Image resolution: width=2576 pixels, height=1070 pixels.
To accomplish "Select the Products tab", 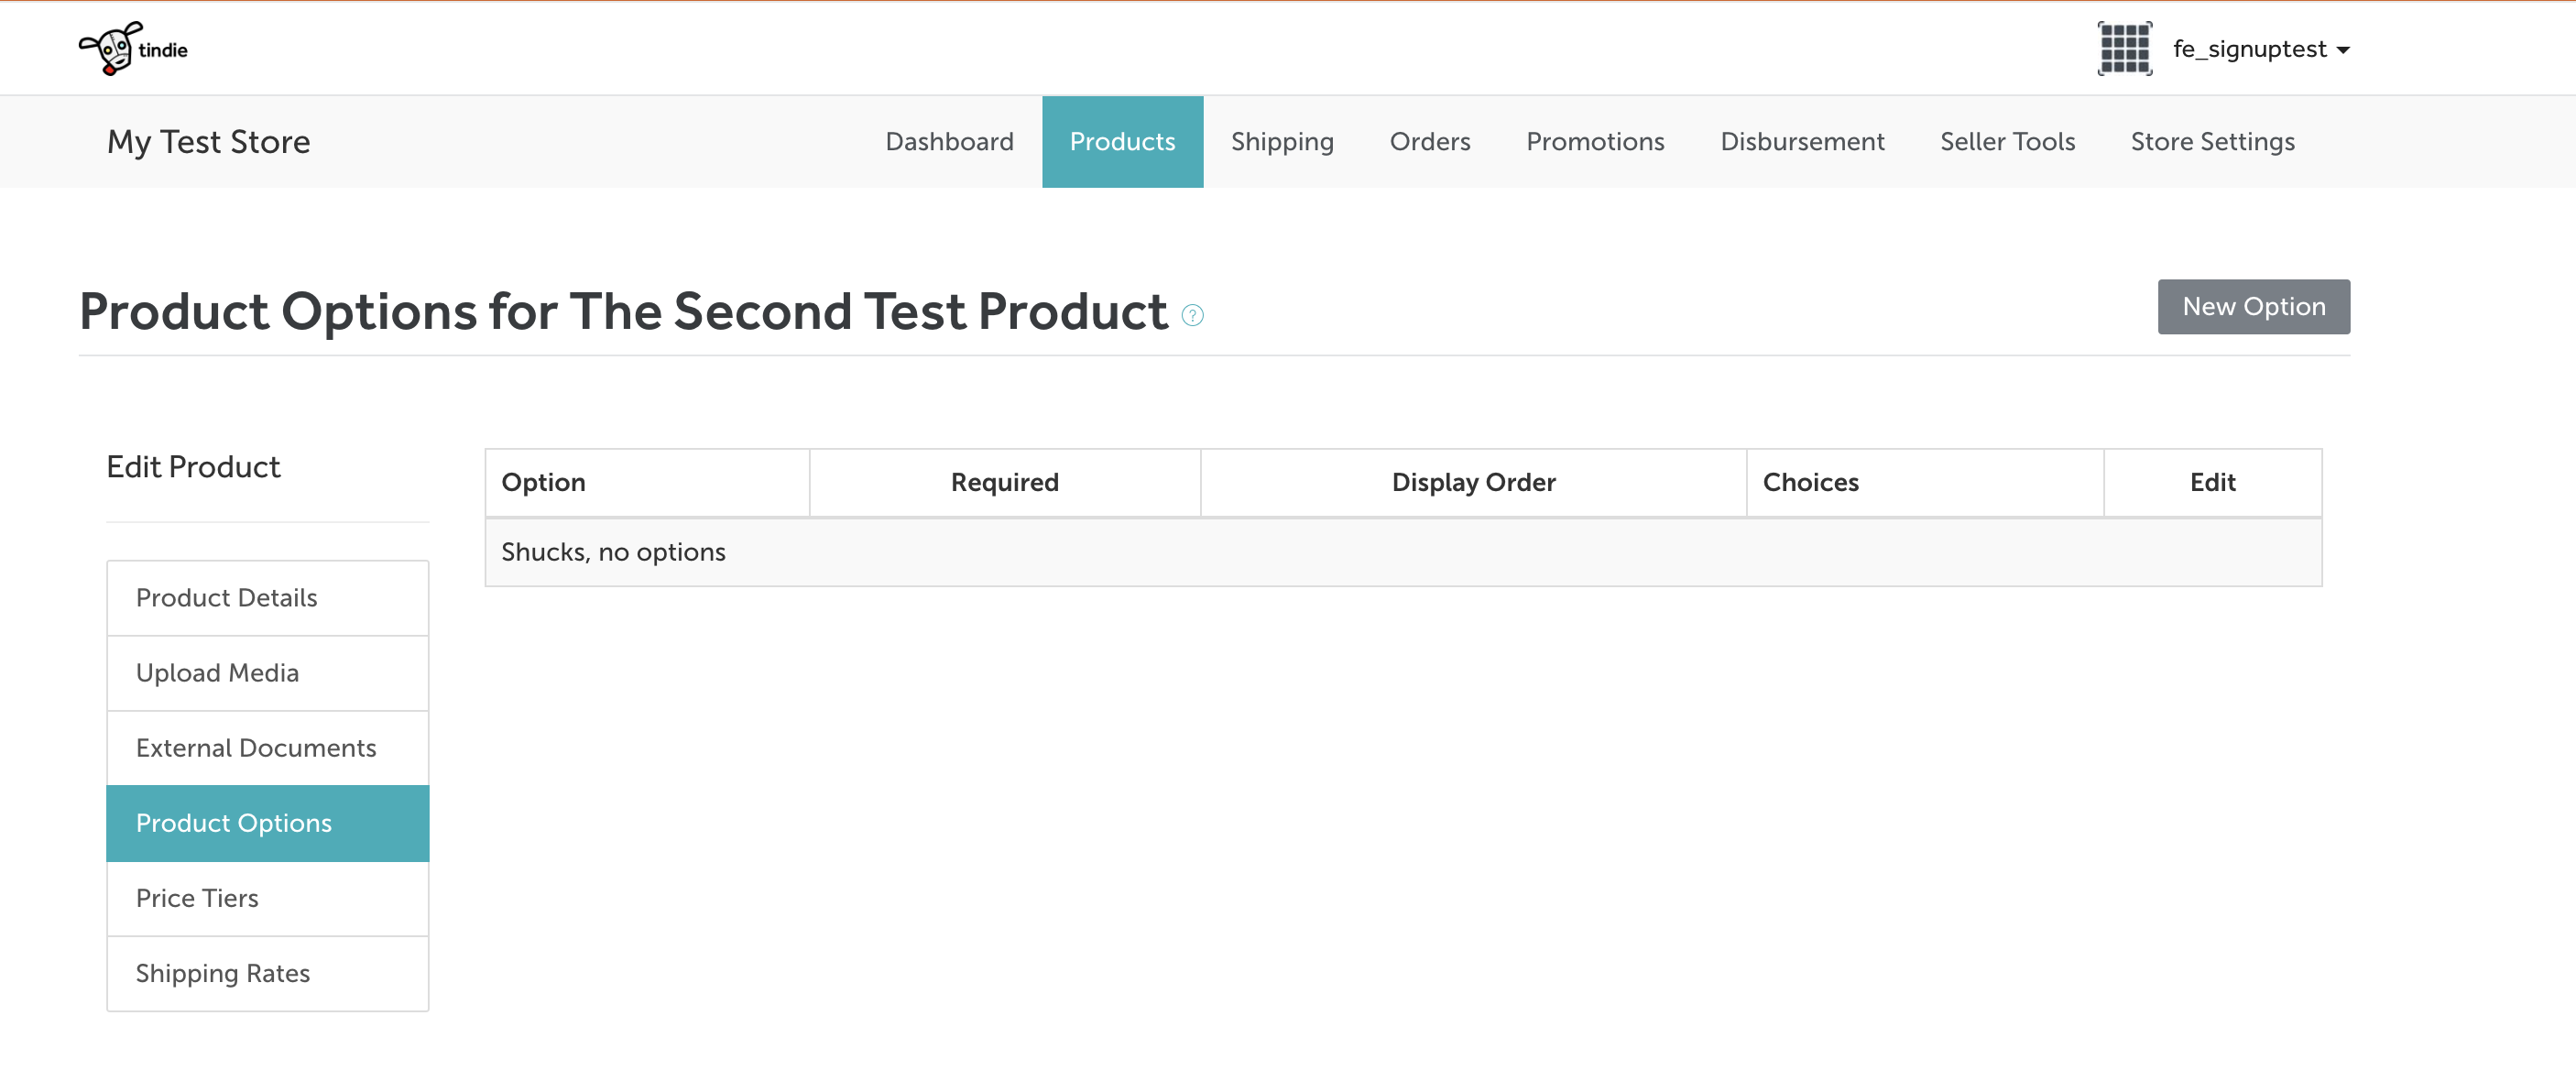I will pyautogui.click(x=1122, y=142).
